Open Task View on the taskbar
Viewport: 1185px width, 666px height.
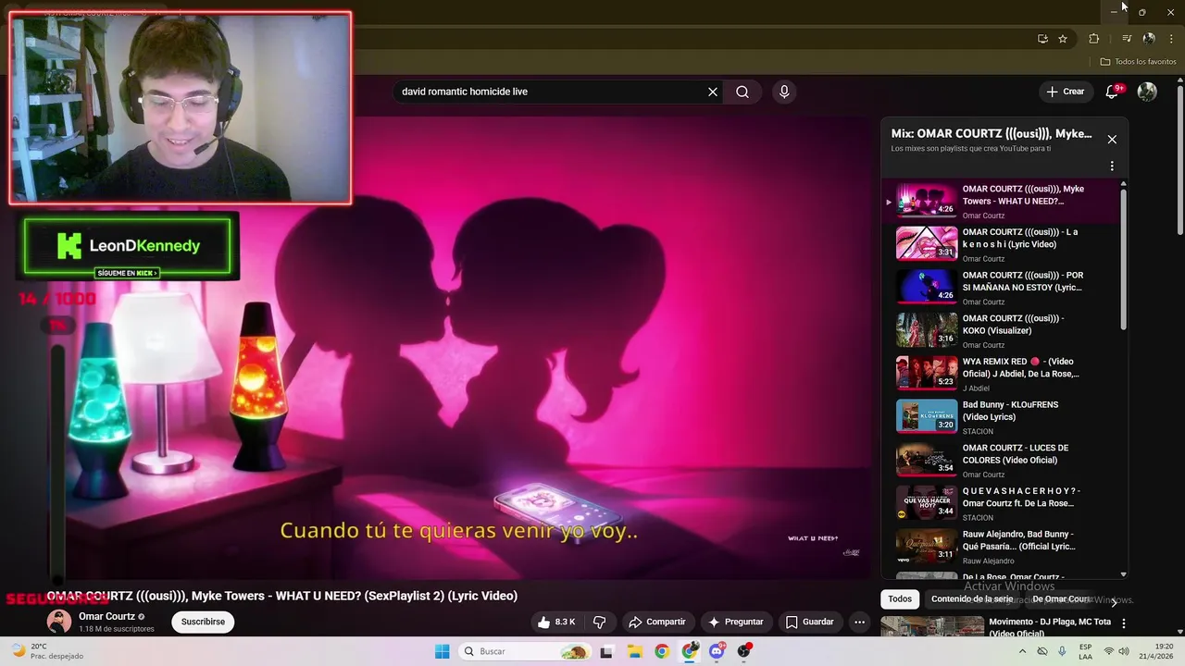[606, 652]
